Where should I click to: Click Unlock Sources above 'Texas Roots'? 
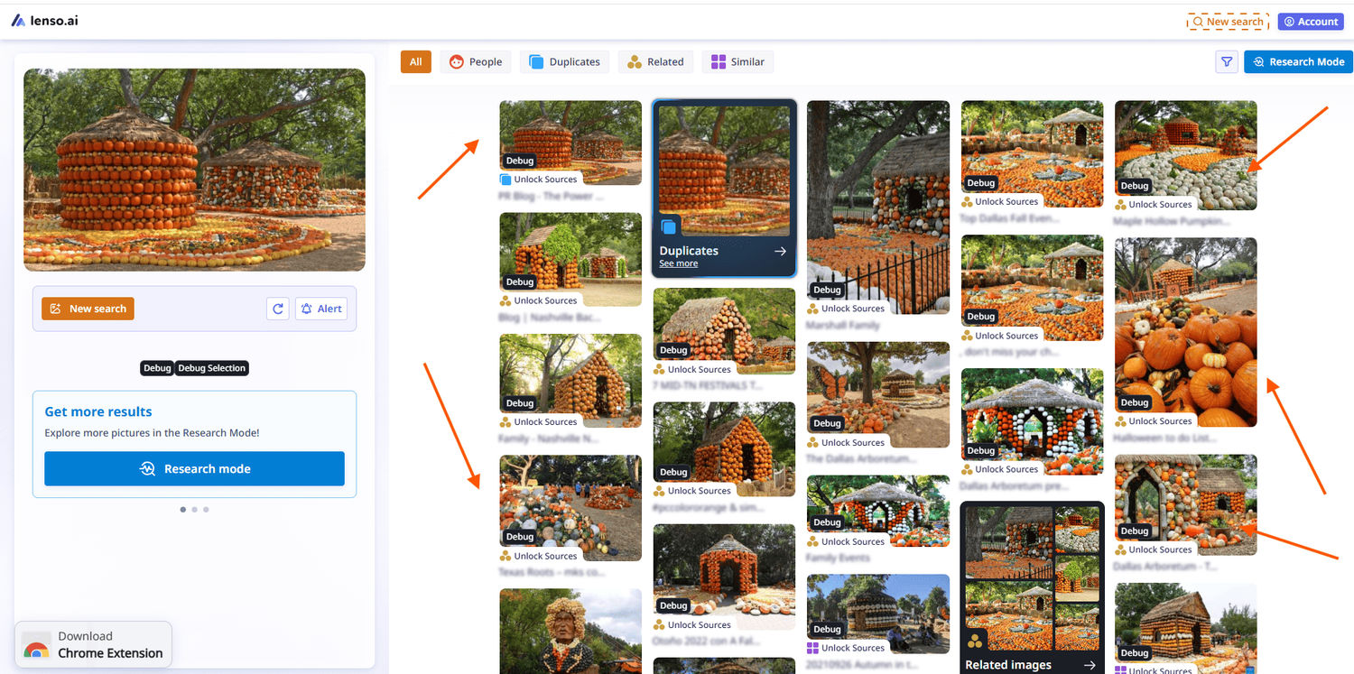(539, 556)
